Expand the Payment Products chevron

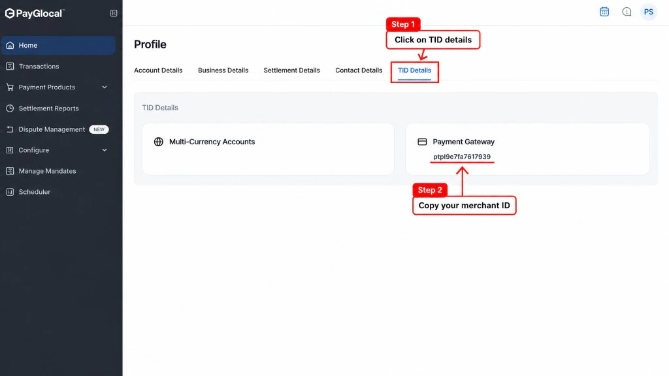(x=105, y=87)
